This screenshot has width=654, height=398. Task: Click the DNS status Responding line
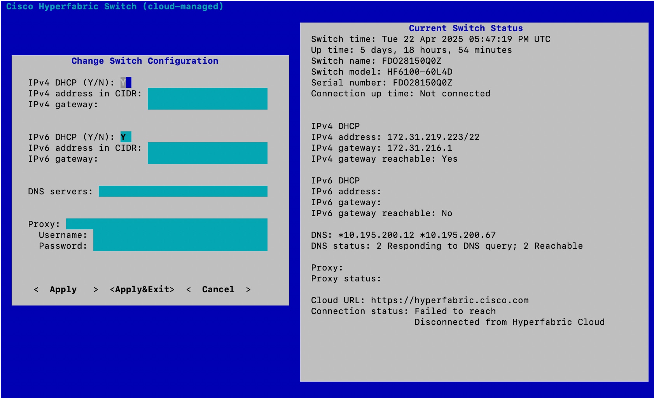coord(447,246)
